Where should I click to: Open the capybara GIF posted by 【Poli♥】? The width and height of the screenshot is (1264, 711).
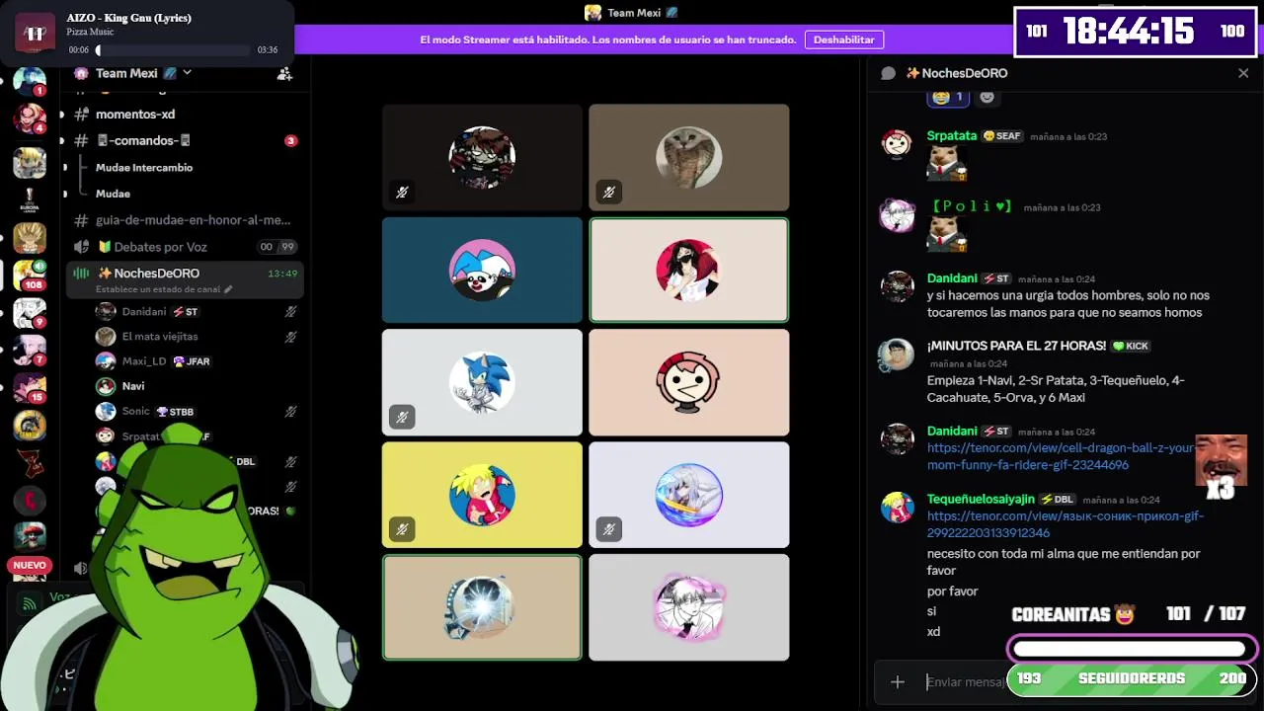946,234
